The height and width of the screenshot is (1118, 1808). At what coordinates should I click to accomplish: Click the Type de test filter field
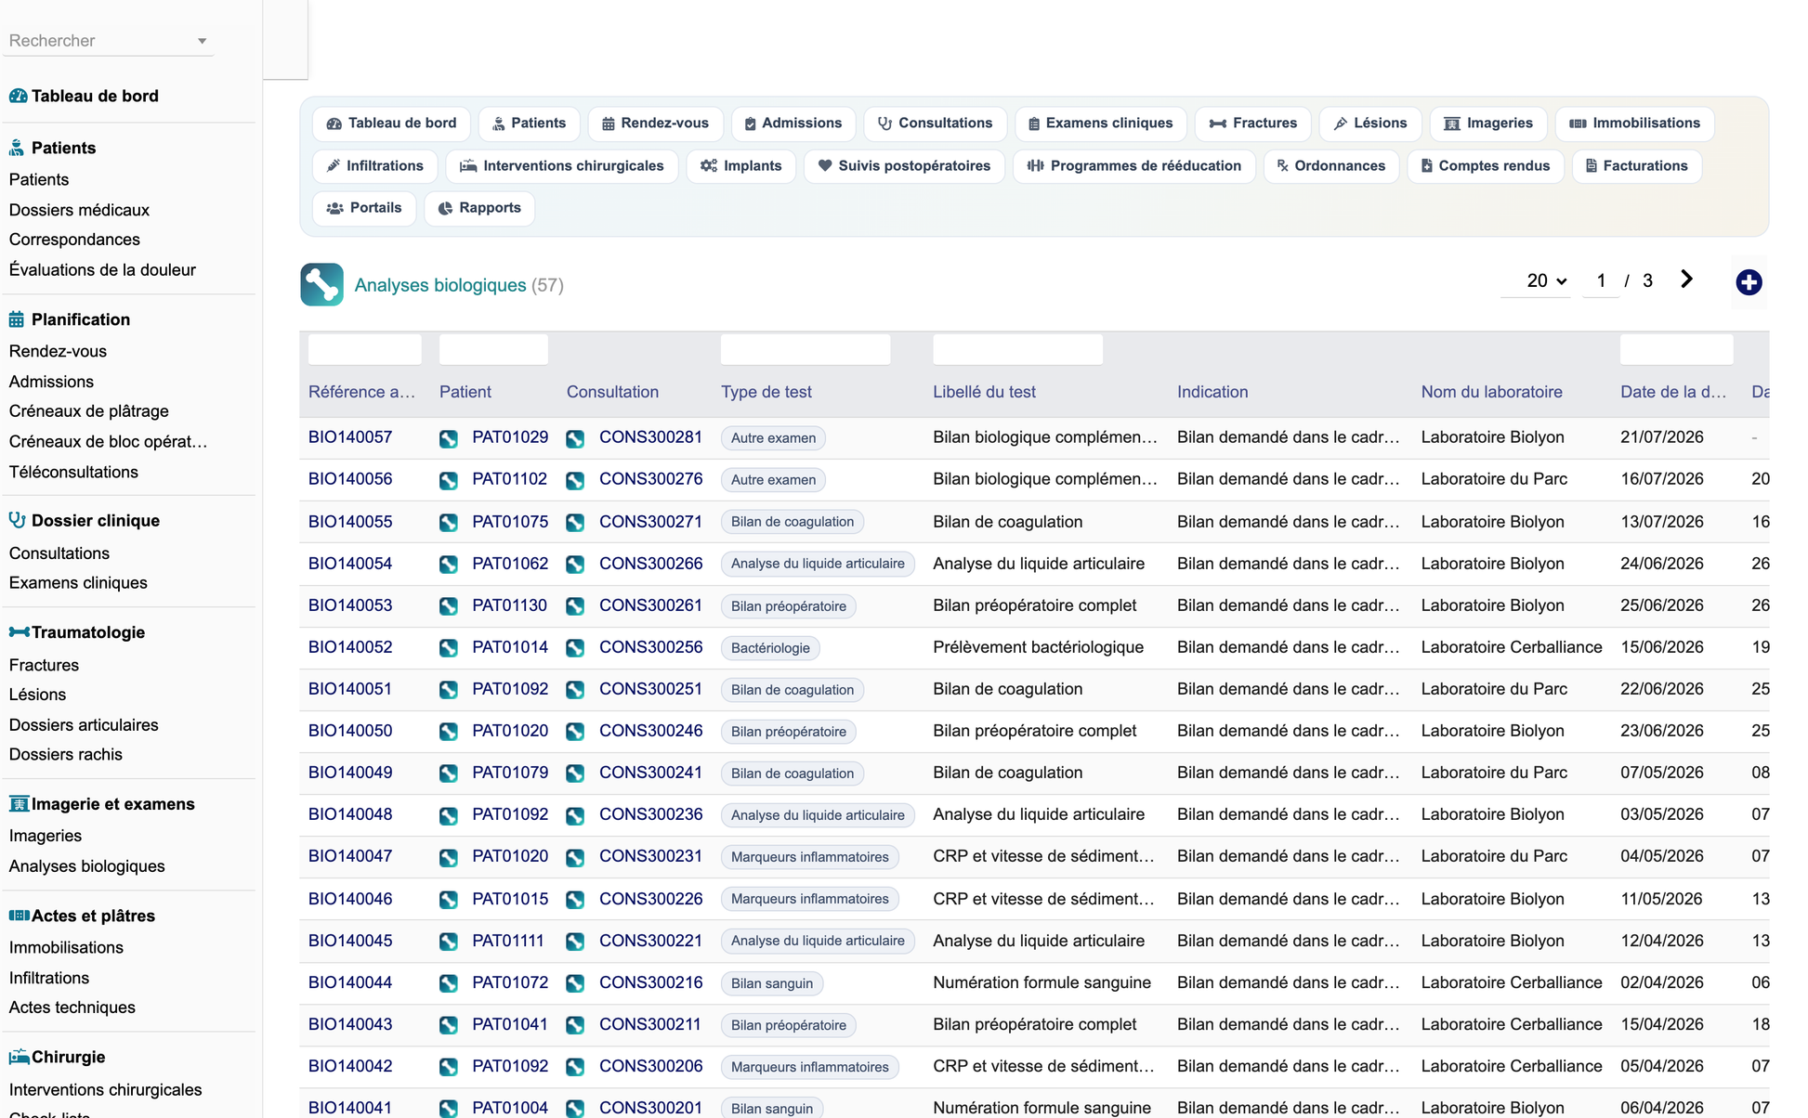click(806, 350)
